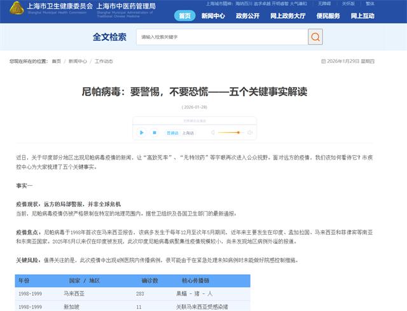Adjust the orange audio volume slider
The height and width of the screenshot is (311, 407).
[x=229, y=132]
